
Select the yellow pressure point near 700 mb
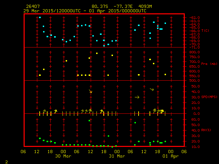(66, 61)
